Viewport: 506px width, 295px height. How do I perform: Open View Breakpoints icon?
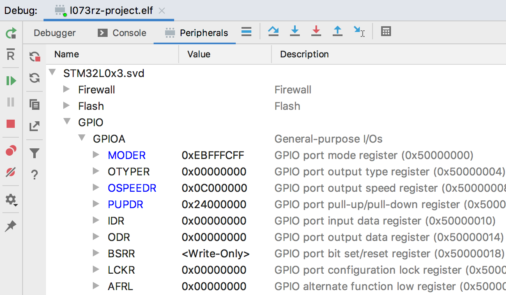coord(11,151)
